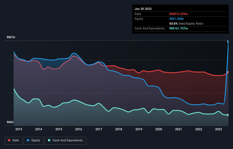Click the 2019 x-axis label
Screen dimensions: 233x149
[139, 129]
